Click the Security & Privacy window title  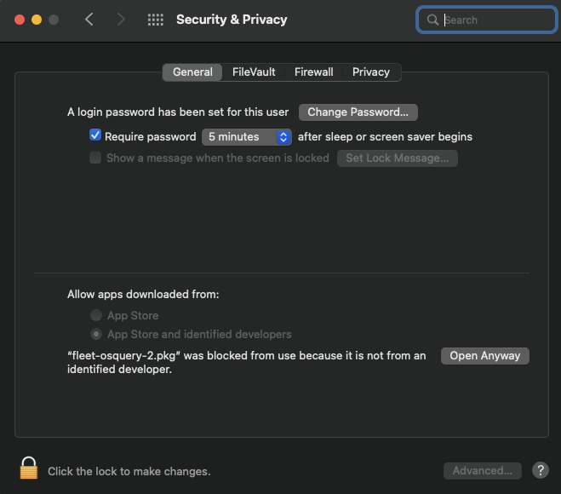click(232, 20)
